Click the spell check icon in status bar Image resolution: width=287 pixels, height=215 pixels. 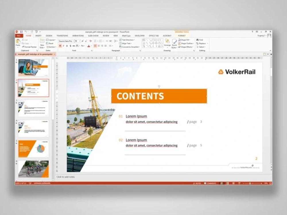pos(30,183)
